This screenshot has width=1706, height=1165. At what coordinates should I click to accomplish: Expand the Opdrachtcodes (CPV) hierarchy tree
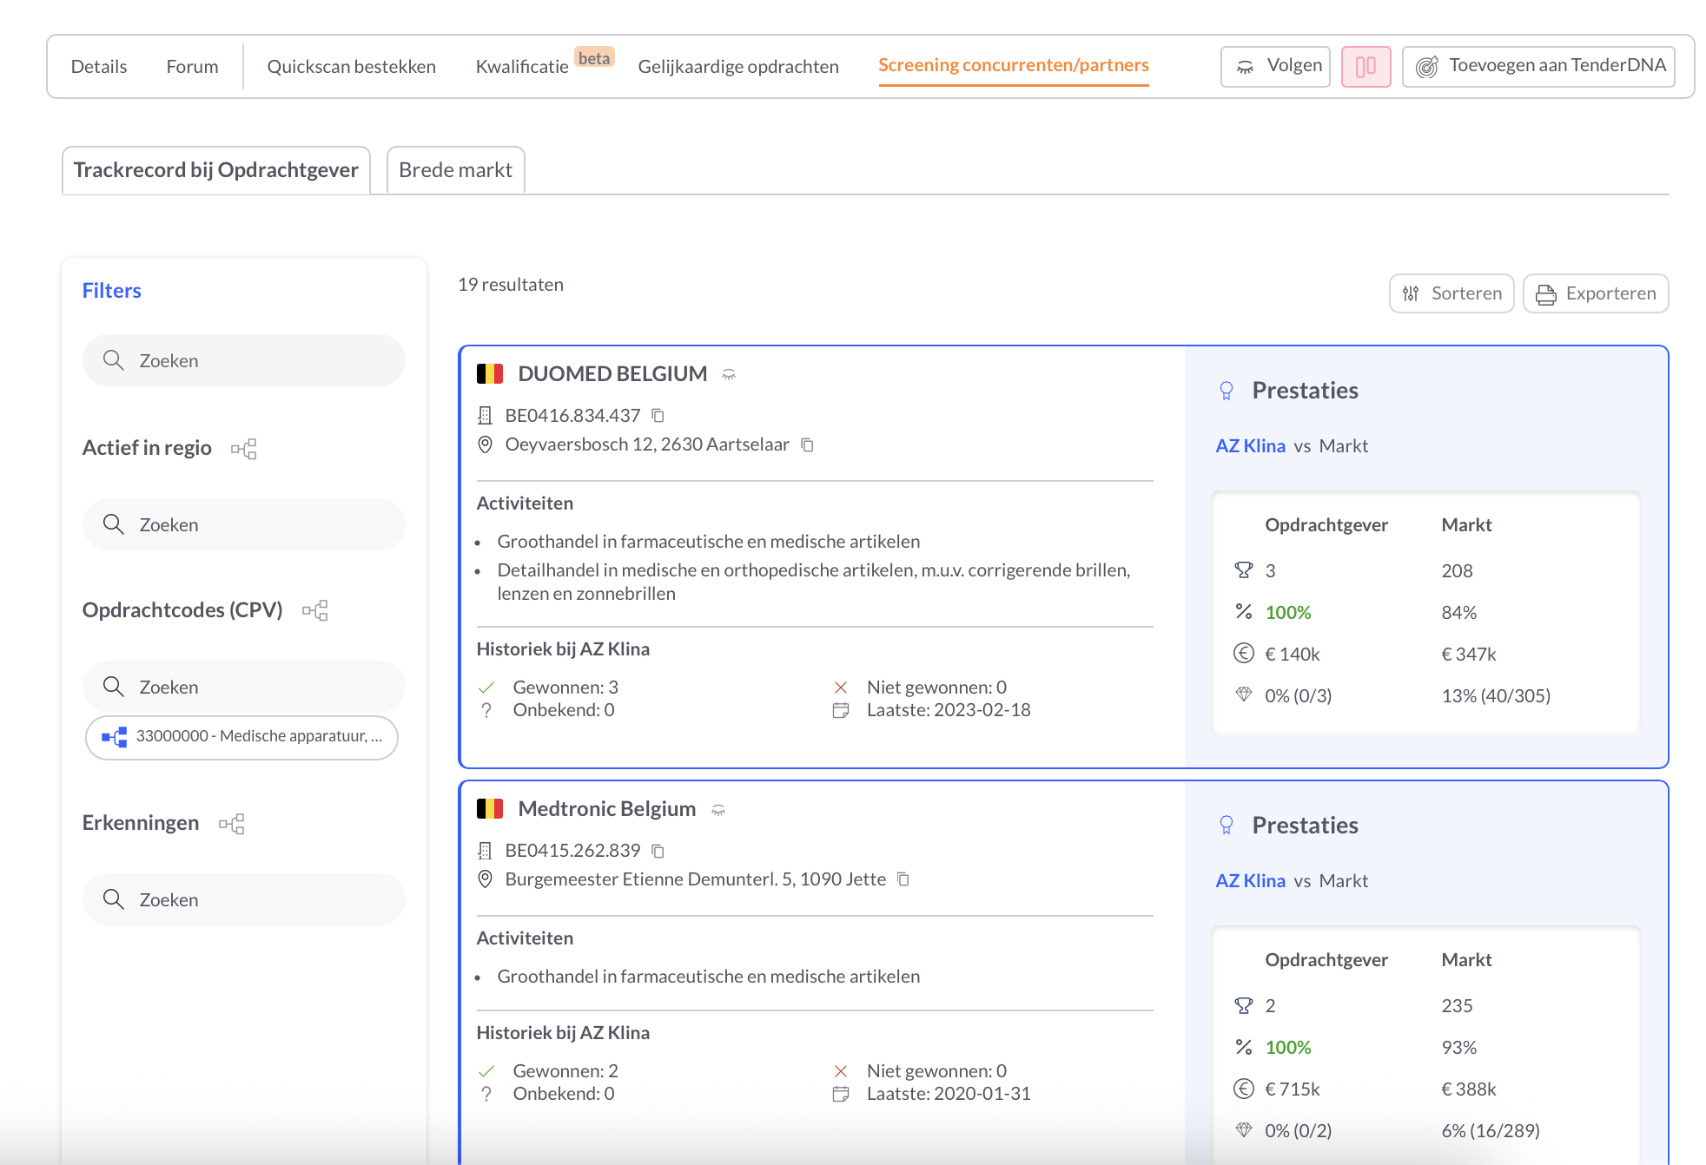(316, 610)
